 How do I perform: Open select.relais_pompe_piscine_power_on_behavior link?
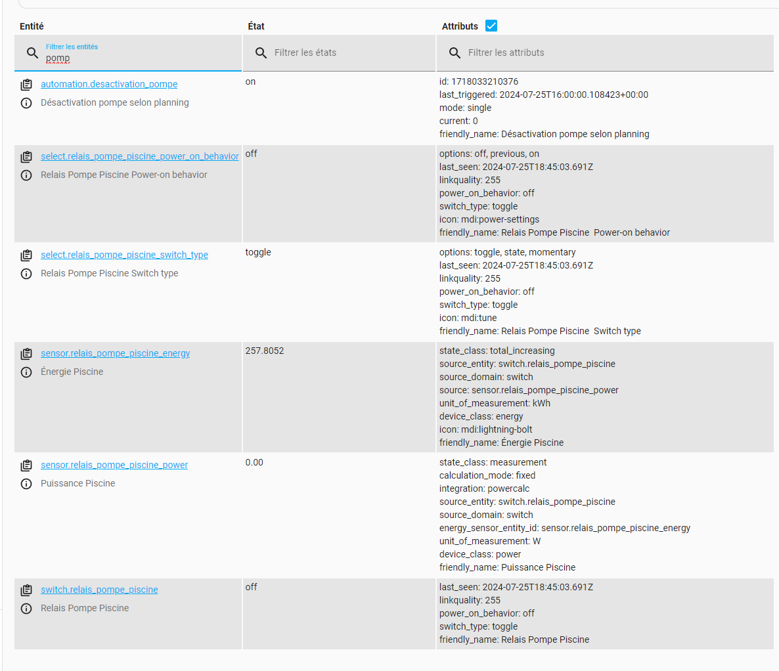(140, 156)
